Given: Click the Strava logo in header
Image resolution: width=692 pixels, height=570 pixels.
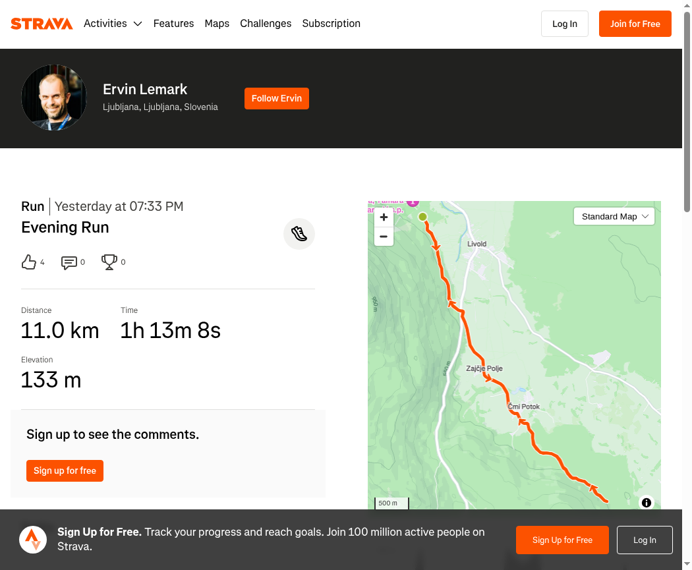Looking at the screenshot, I should coord(42,24).
